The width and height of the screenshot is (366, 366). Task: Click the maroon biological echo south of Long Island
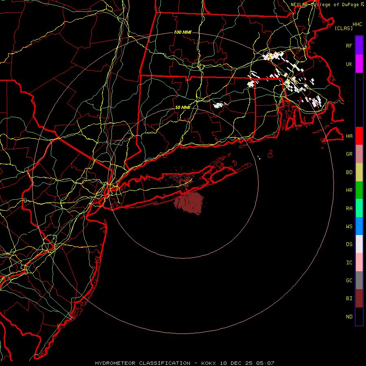coord(190,203)
